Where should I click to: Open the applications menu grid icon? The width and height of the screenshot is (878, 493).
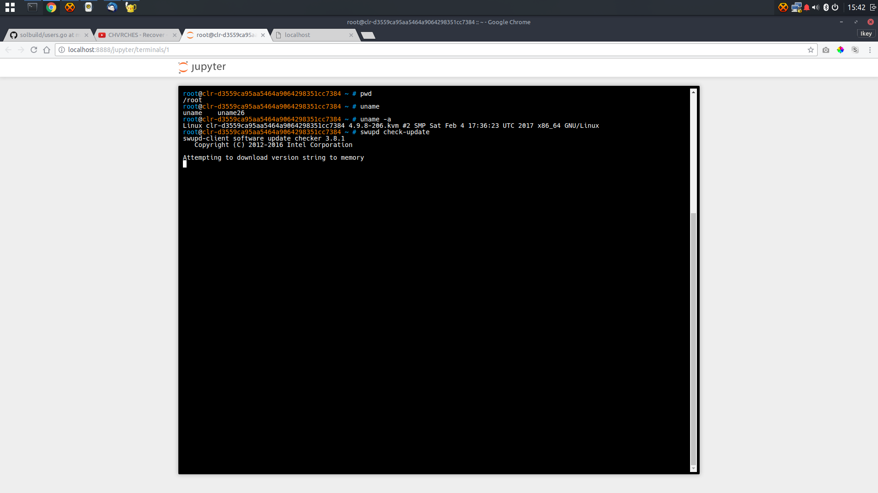[10, 7]
